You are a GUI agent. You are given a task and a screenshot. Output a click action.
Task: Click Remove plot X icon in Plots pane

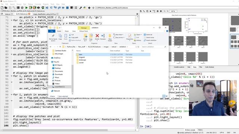tap(150, 11)
